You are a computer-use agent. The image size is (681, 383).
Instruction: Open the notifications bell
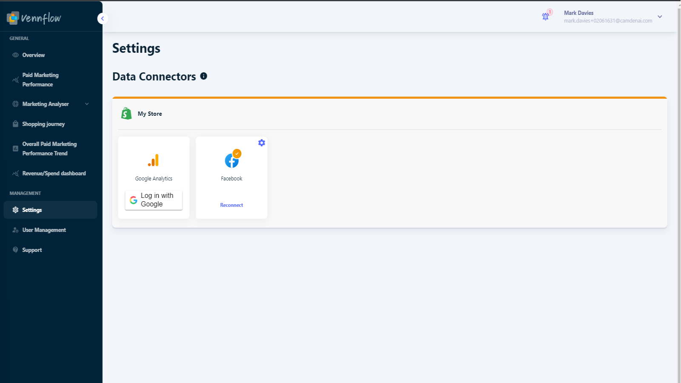545,17
